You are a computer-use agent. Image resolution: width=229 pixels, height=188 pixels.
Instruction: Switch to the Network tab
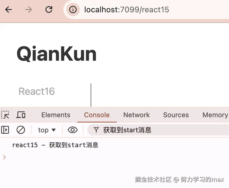(x=136, y=115)
